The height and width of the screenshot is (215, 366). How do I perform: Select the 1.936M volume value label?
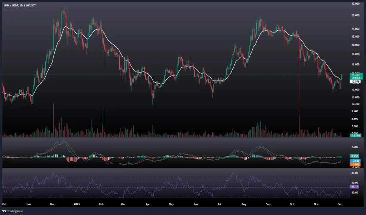(346, 136)
